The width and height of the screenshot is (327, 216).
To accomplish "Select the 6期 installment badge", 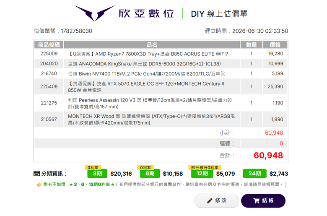I will pos(150,173).
